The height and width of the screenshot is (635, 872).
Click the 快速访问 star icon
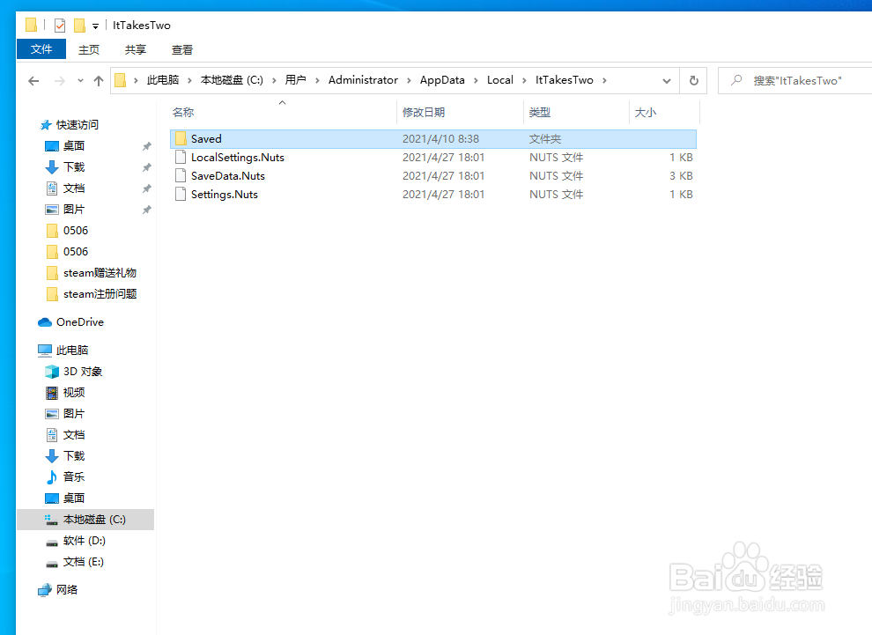46,125
